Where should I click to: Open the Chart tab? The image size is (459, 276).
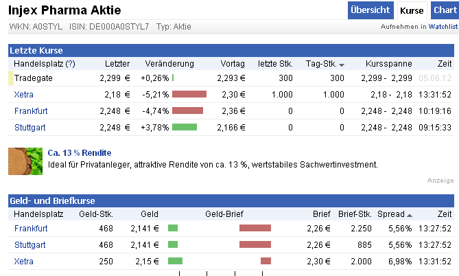pos(445,10)
